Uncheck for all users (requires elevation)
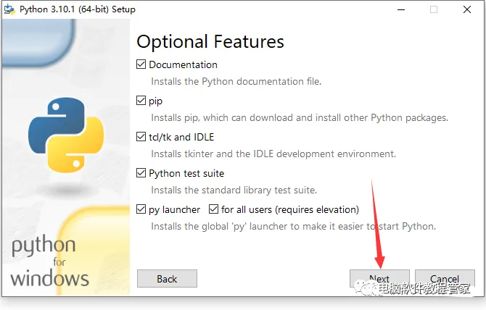The image size is (486, 310). (x=214, y=209)
